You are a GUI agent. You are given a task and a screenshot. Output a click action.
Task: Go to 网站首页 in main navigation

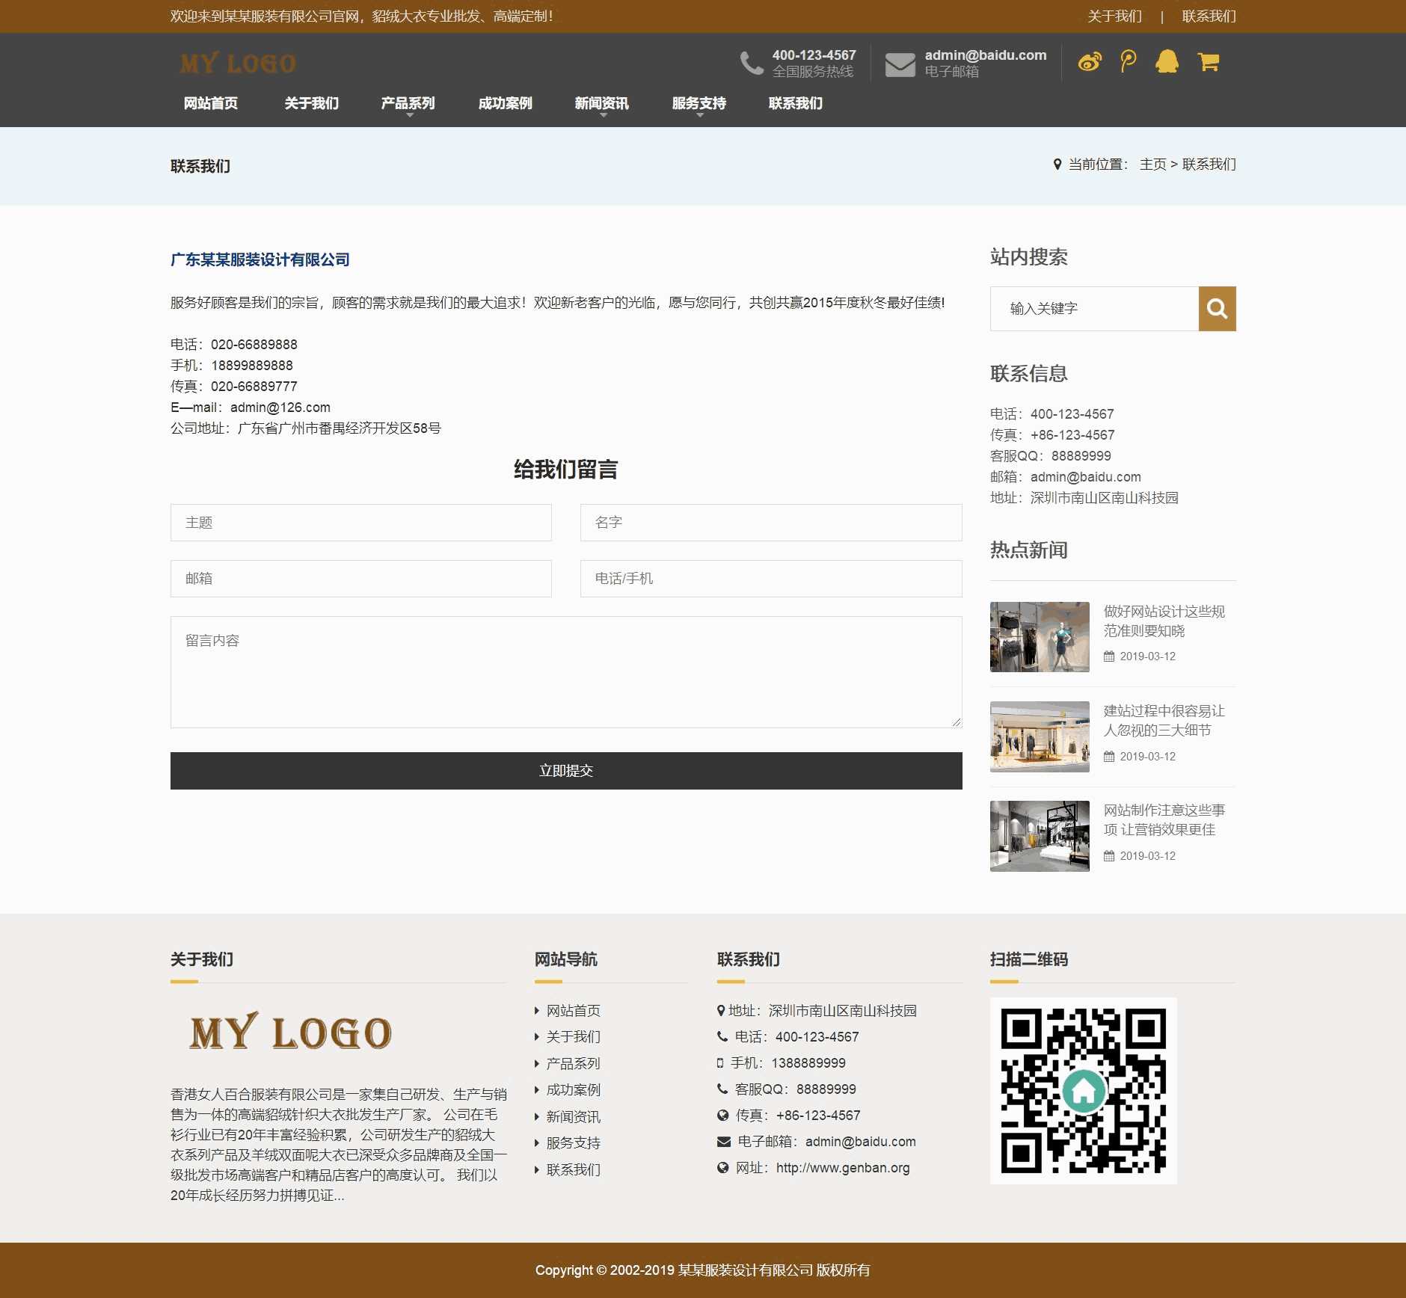[x=211, y=104]
